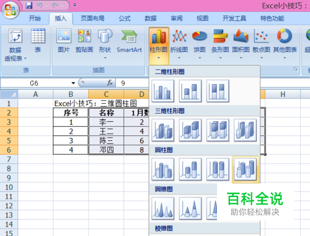This screenshot has width=310, height=236.
Task: Open the 特色功能 tab
Action: (272, 19)
